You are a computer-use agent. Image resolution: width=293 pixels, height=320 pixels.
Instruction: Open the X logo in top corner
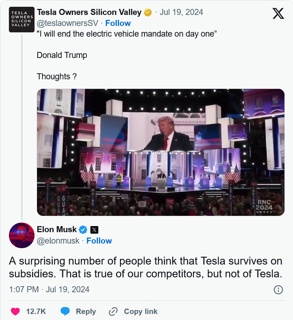278,14
